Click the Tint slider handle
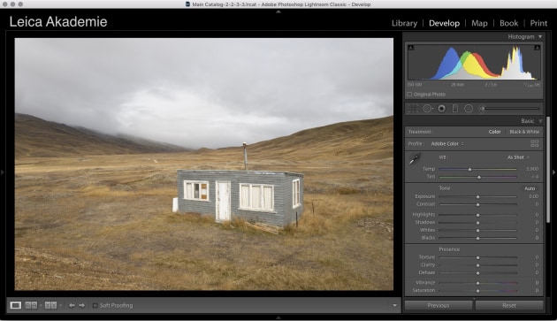The height and width of the screenshot is (321, 557). click(x=479, y=177)
